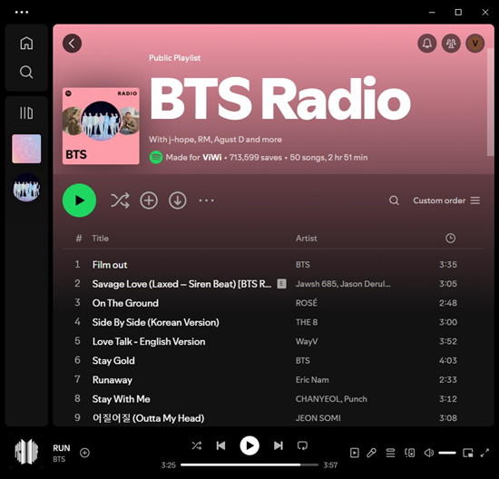Screen dimensions: 499x479
Task: Enable shuffle for BTS Radio playlist
Action: [120, 200]
